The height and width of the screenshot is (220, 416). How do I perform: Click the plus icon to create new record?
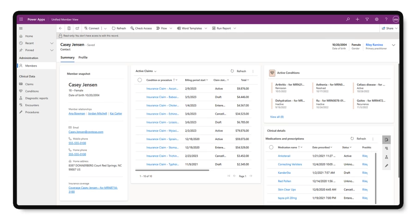pos(357,19)
